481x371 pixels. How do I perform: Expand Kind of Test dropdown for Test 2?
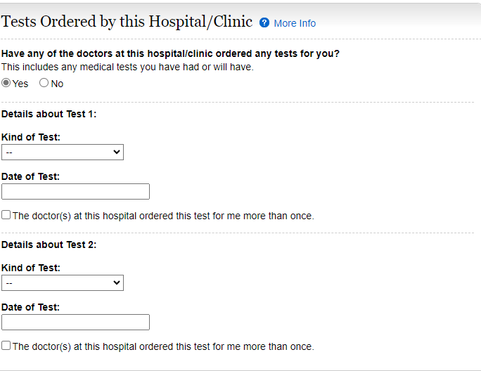(63, 282)
